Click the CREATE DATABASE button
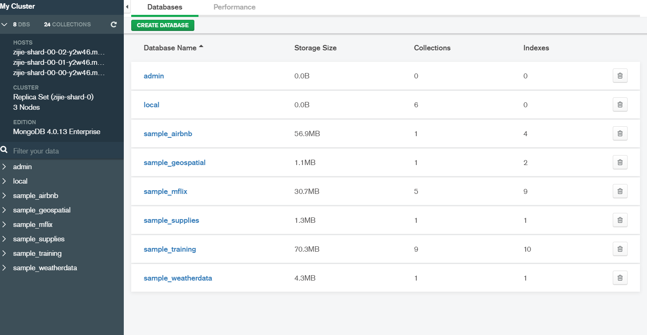The height and width of the screenshot is (335, 647). tap(163, 25)
